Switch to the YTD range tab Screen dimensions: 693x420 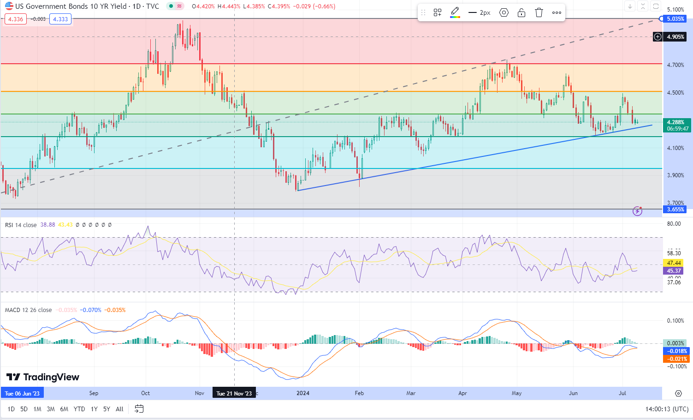pyautogui.click(x=79, y=409)
